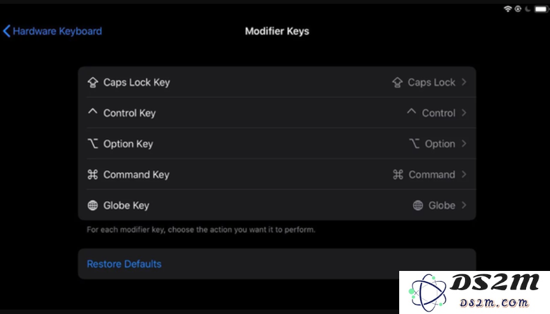The image size is (550, 314).
Task: Open the Caps Lock Key row
Action: pos(277,82)
